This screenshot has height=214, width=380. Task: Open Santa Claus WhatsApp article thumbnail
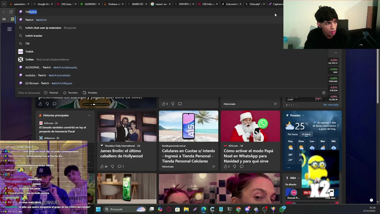[250, 126]
